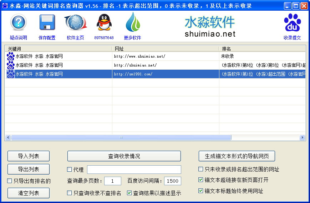The height and width of the screenshot is (203, 310).
Task: Open 软件主页 globe icon
Action: pyautogui.click(x=76, y=22)
